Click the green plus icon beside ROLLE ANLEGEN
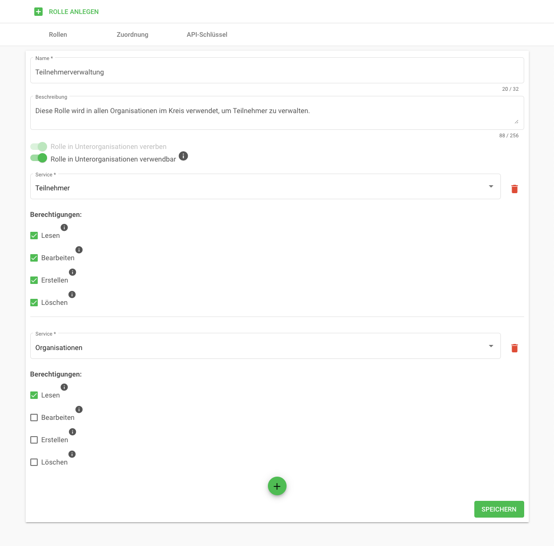The width and height of the screenshot is (554, 546). 39,12
